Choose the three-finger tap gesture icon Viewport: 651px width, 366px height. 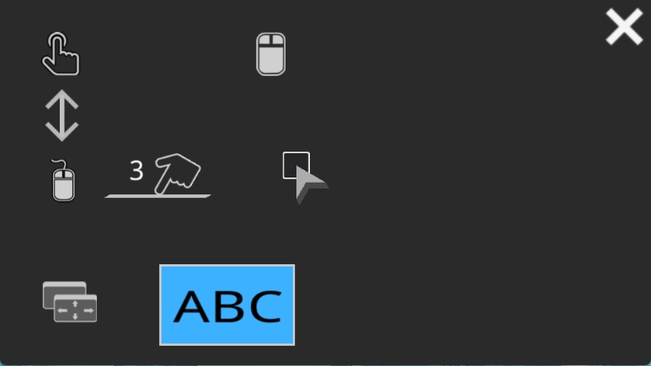tap(157, 176)
